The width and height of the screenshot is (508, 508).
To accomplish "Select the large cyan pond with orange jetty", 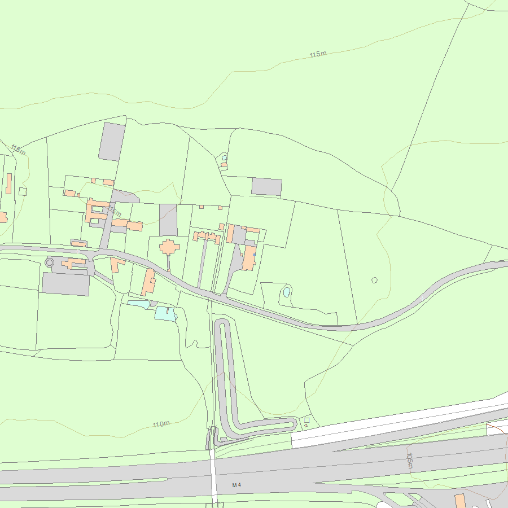I will coord(165,314).
